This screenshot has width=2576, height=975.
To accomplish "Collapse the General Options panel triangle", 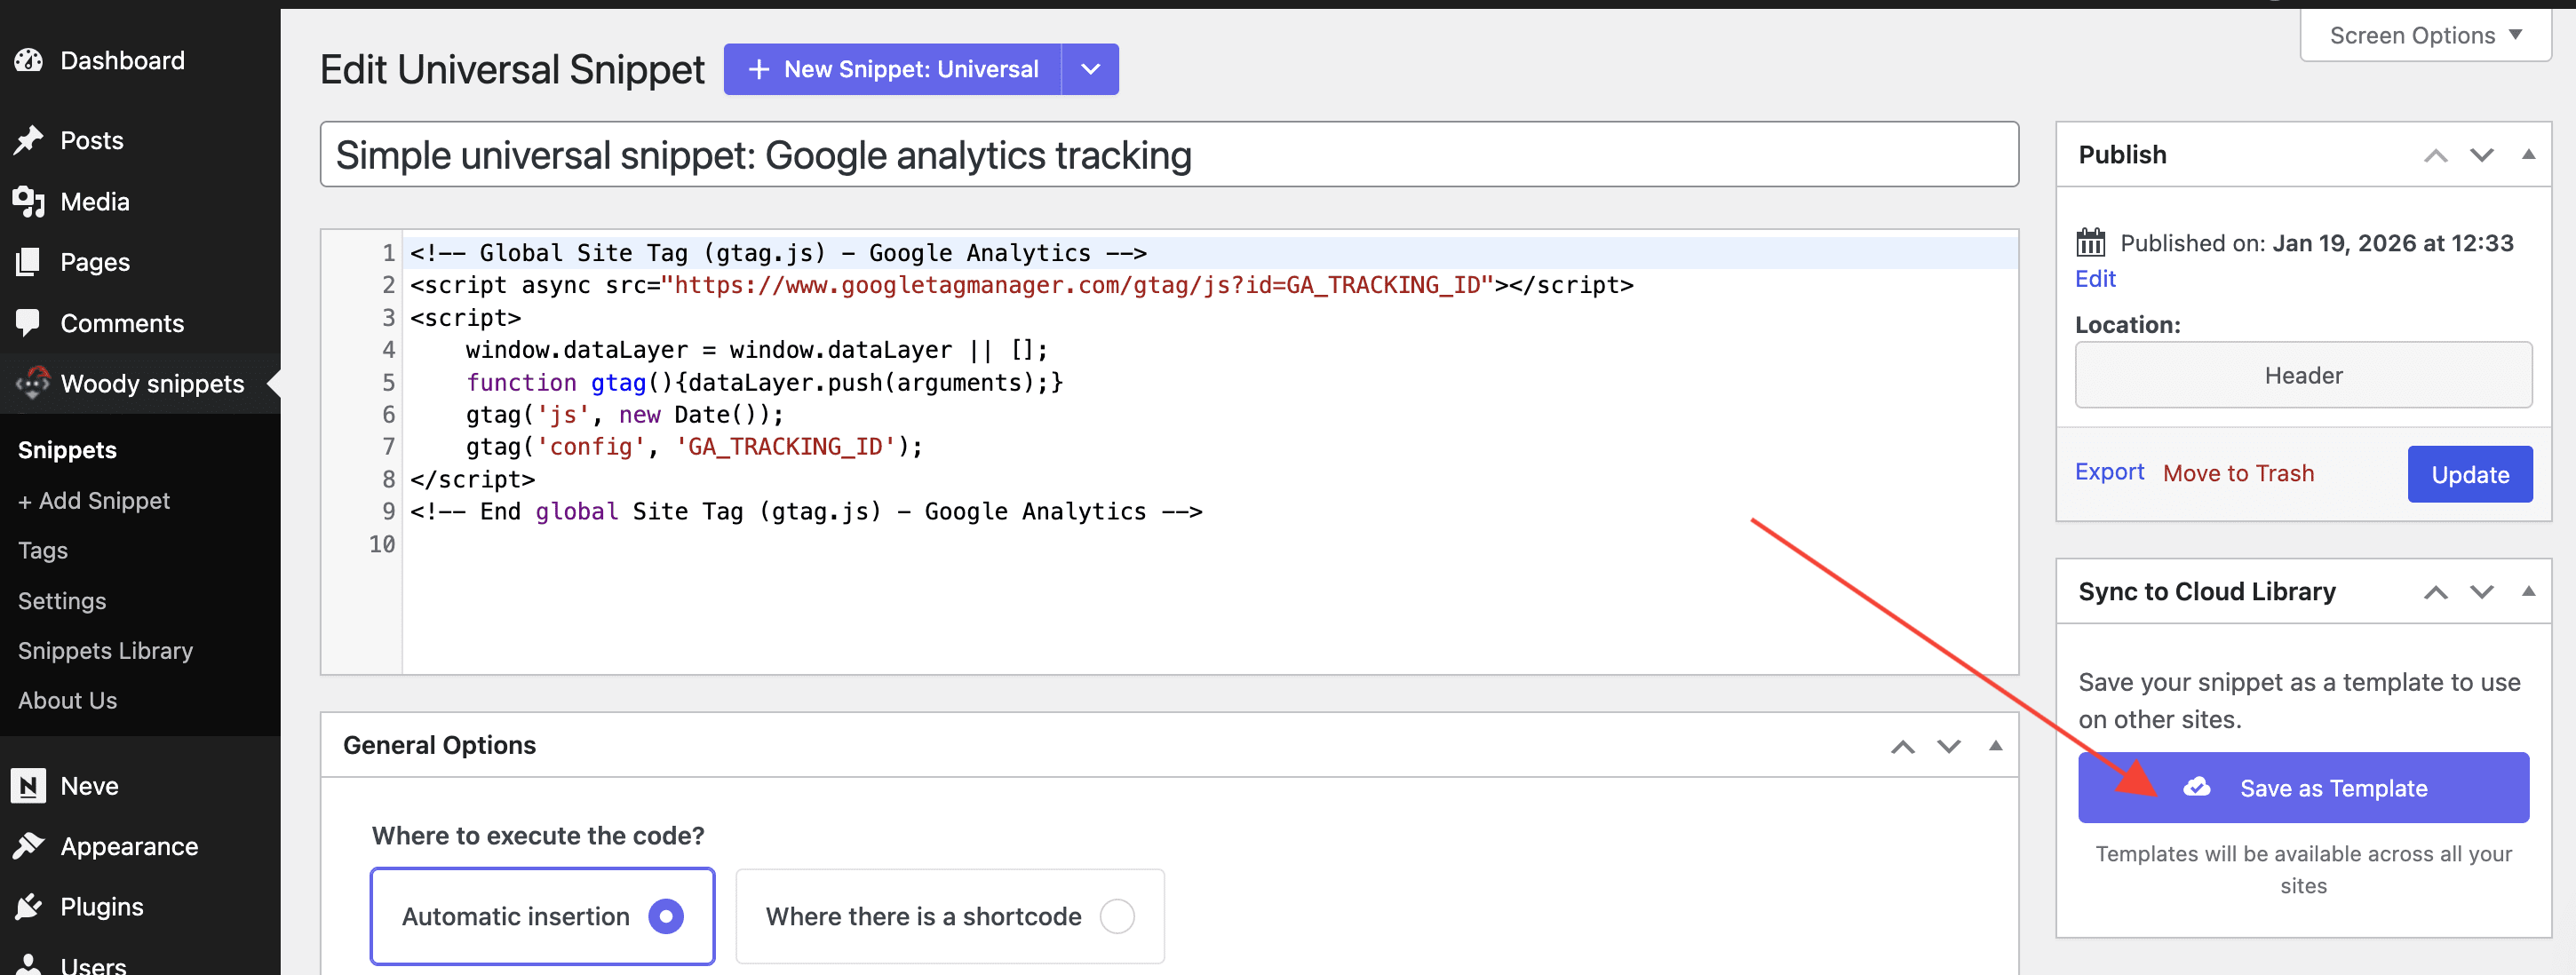I will click(x=1995, y=745).
